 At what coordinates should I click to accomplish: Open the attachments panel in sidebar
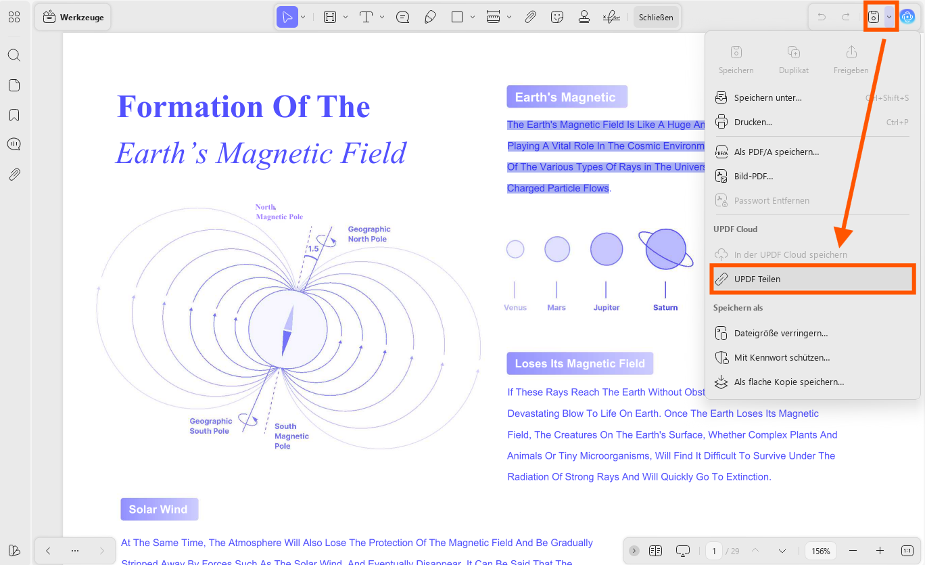click(x=14, y=175)
